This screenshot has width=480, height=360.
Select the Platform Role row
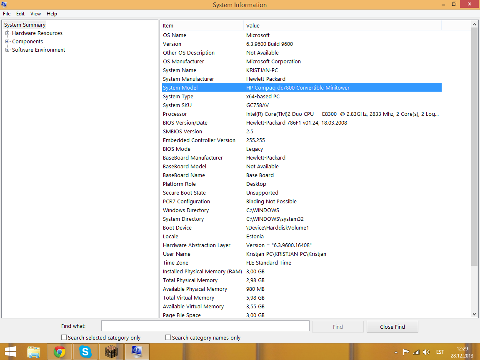point(302,184)
